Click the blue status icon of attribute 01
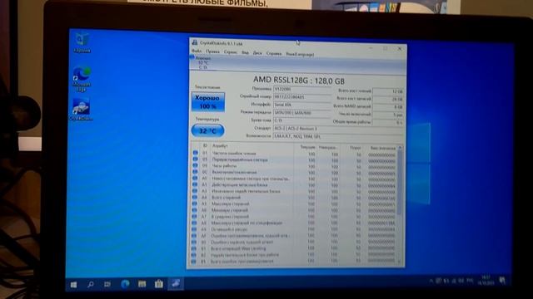 pyautogui.click(x=196, y=153)
